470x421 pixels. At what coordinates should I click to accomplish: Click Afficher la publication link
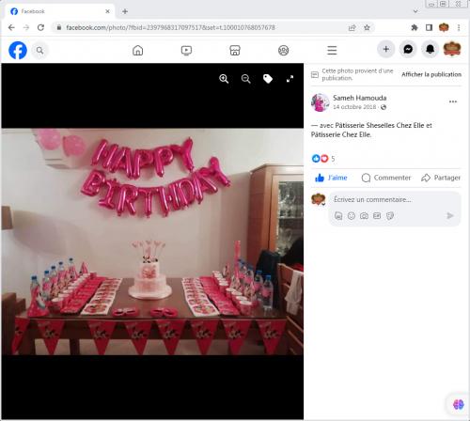click(x=431, y=74)
